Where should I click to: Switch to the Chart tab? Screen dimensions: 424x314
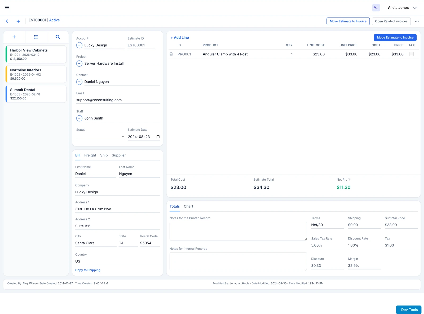coord(188,207)
